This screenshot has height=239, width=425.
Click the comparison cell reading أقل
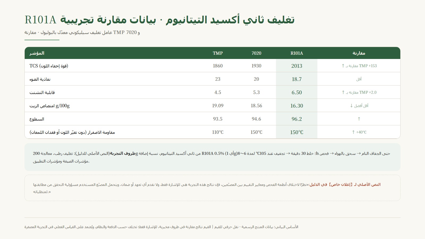359,79
